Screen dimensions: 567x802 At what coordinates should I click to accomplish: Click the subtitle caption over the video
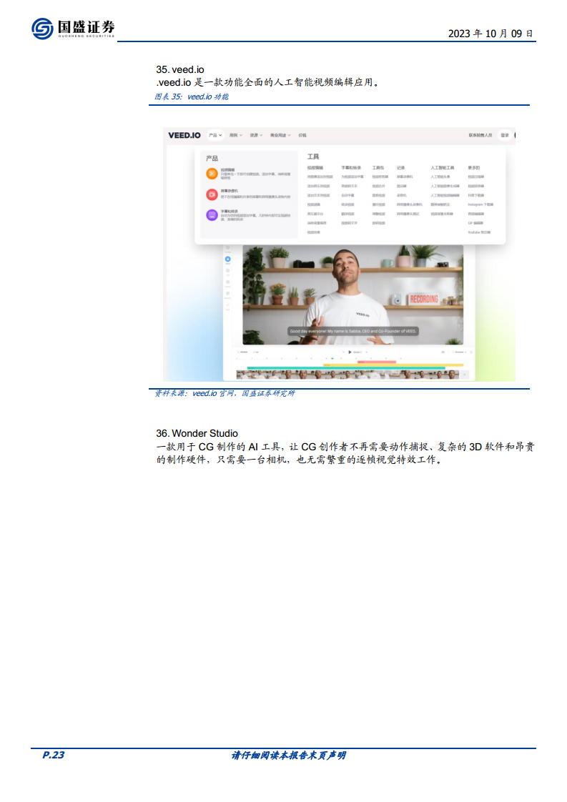(353, 332)
